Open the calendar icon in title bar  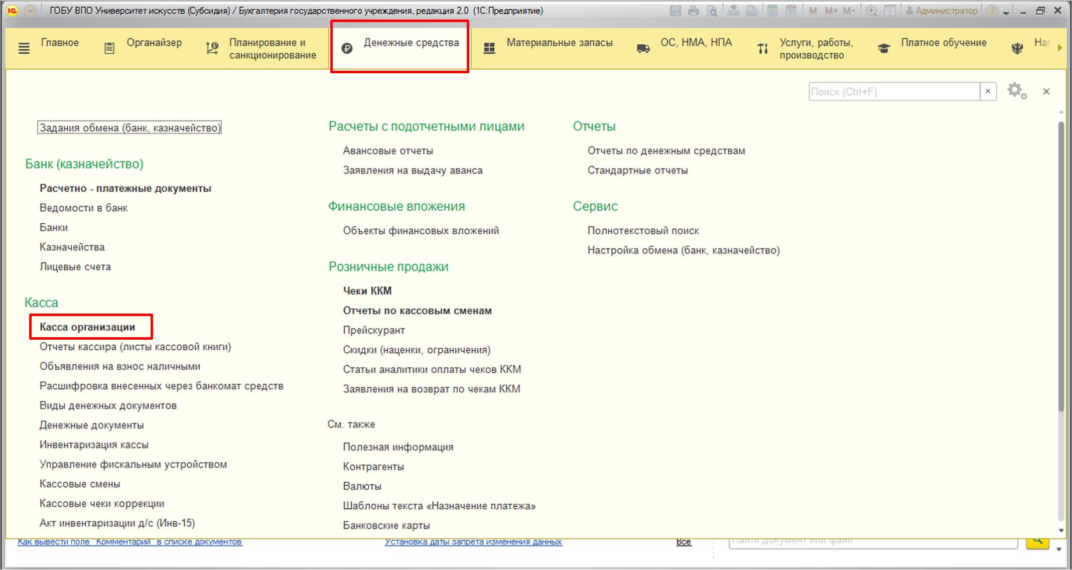click(x=791, y=11)
